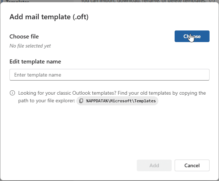The height and width of the screenshot is (181, 219).
Task: Click the copy icon beside the templates path
Action: click(81, 101)
